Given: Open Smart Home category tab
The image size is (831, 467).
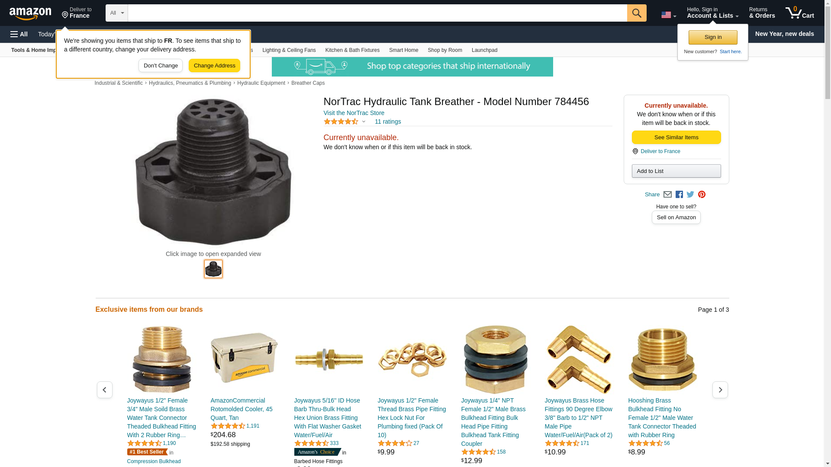Looking at the screenshot, I should click(403, 50).
